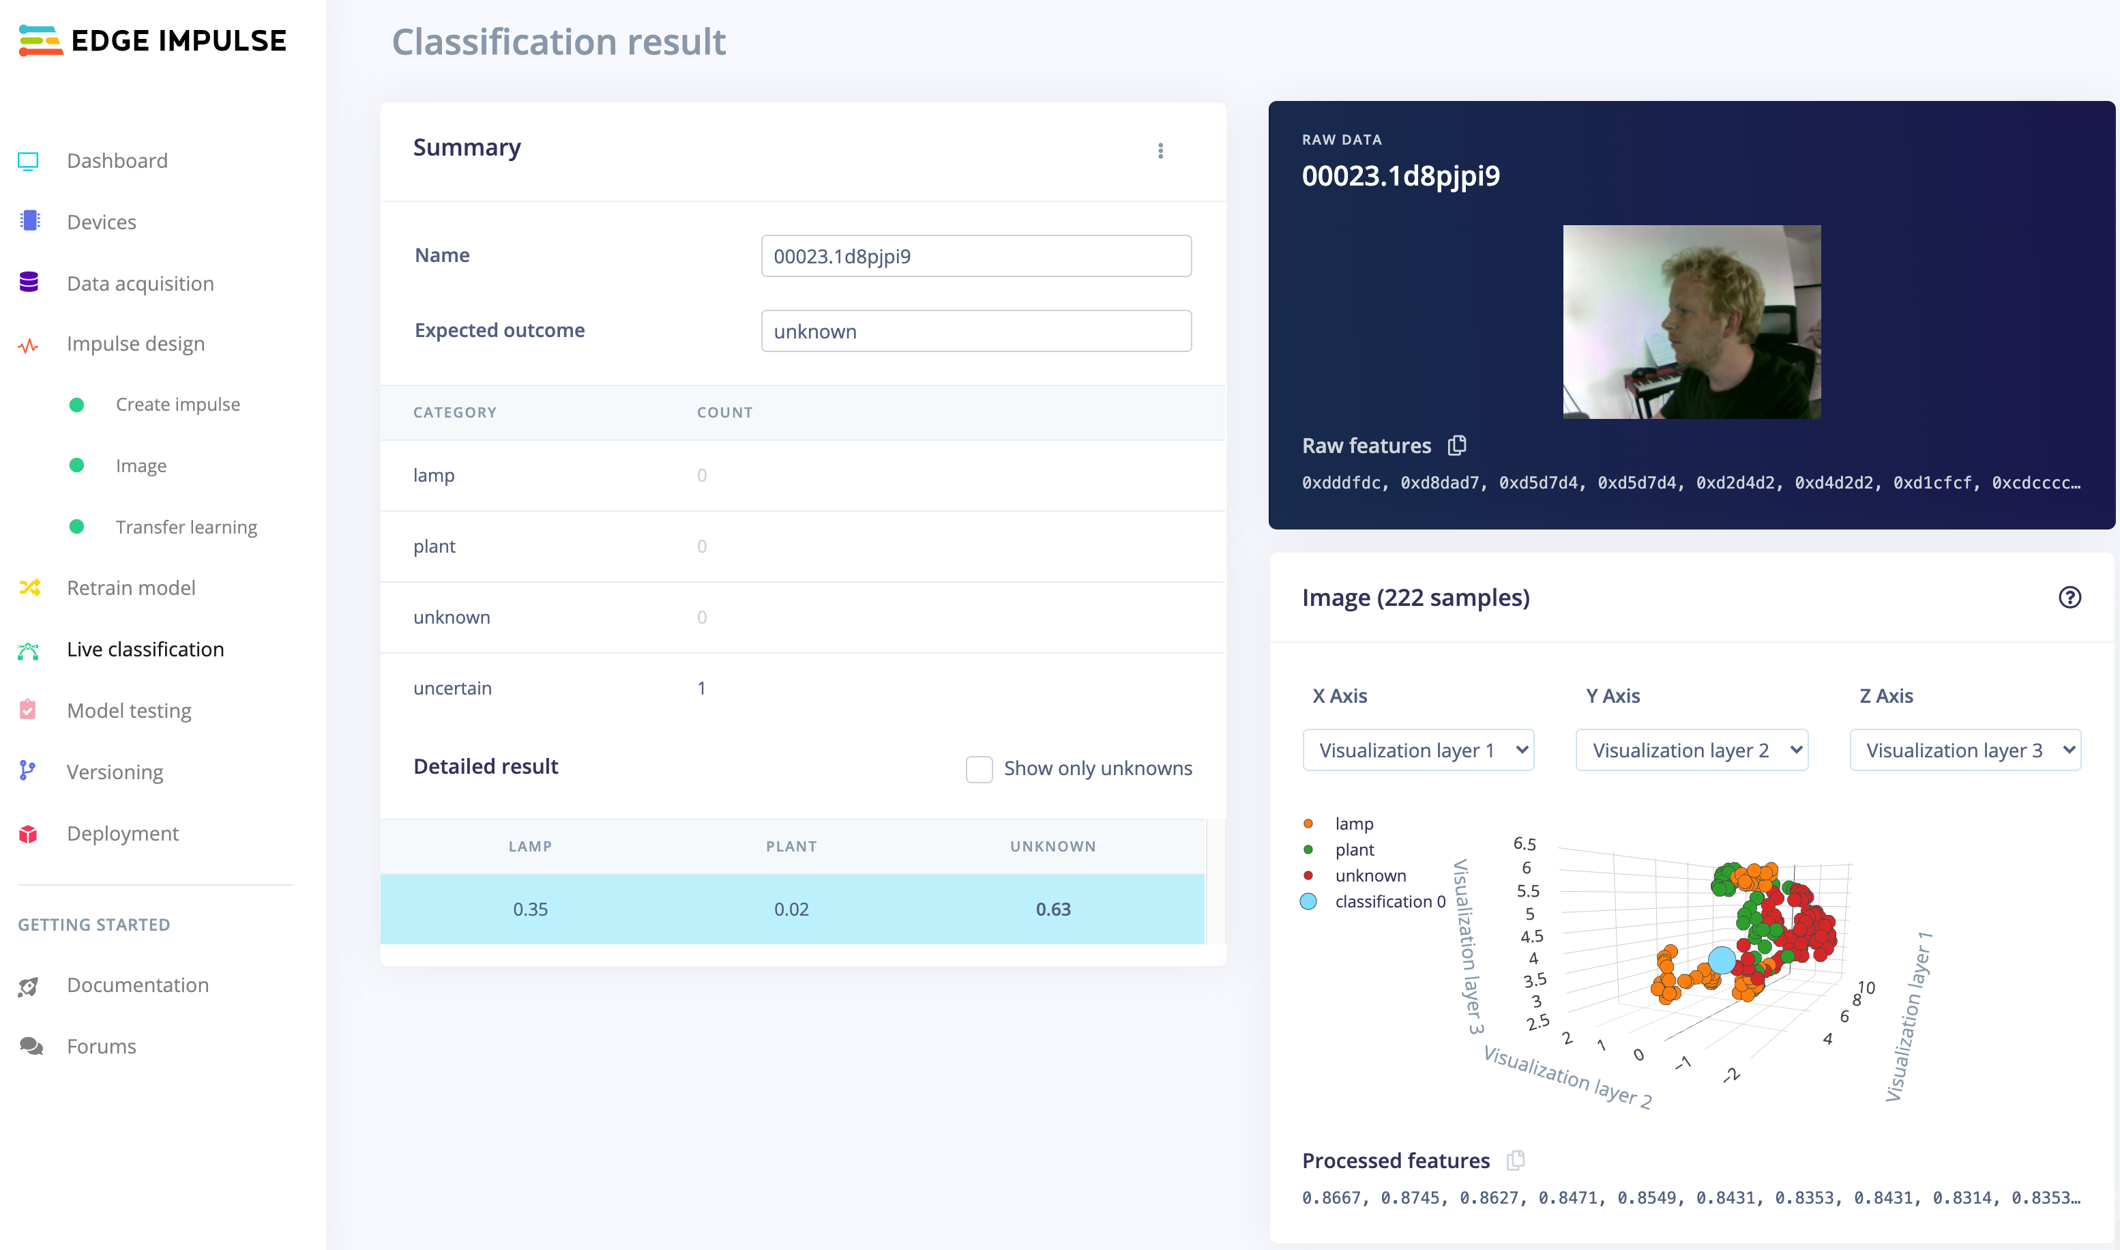Go to Model testing in the sidebar
This screenshot has width=2120, height=1250.
pyautogui.click(x=129, y=710)
